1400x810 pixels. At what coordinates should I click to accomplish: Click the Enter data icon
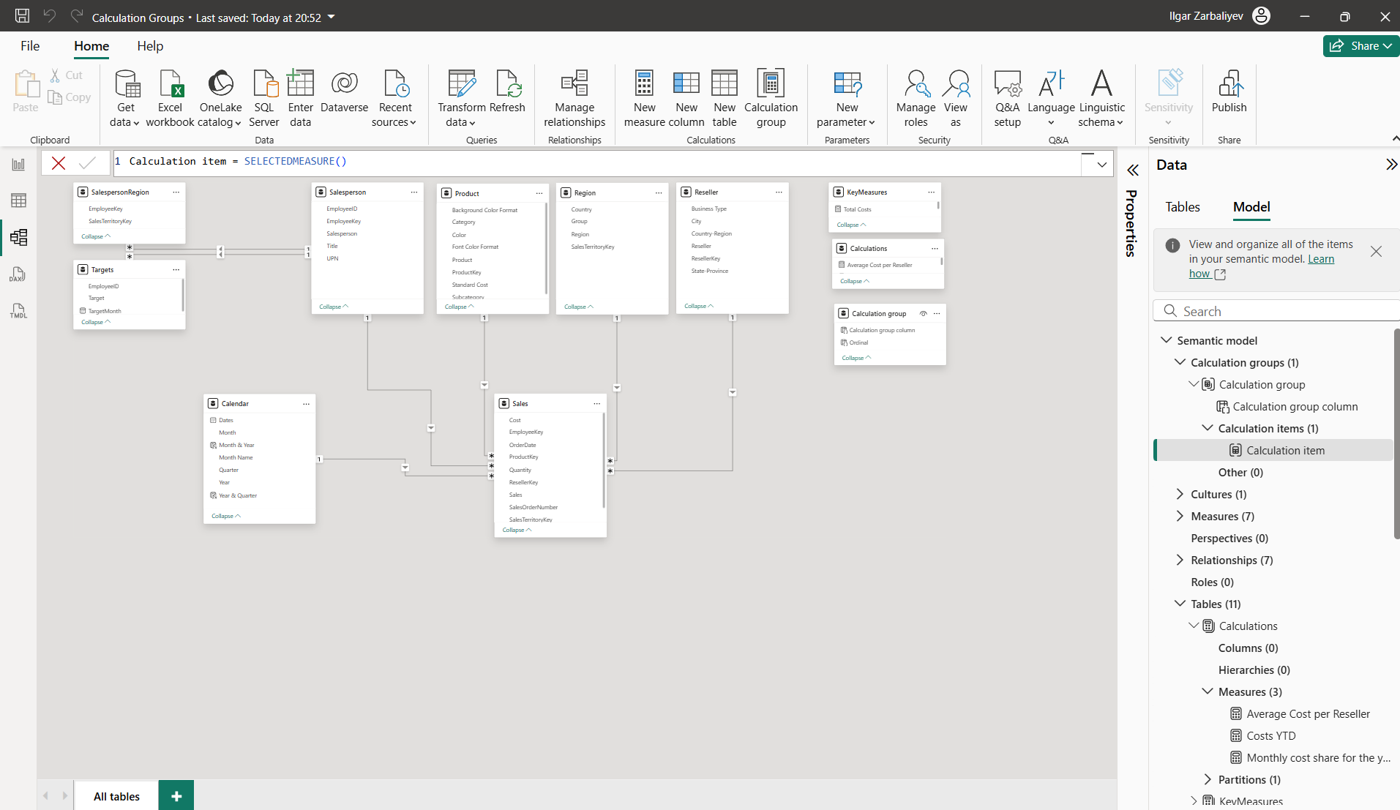[300, 98]
